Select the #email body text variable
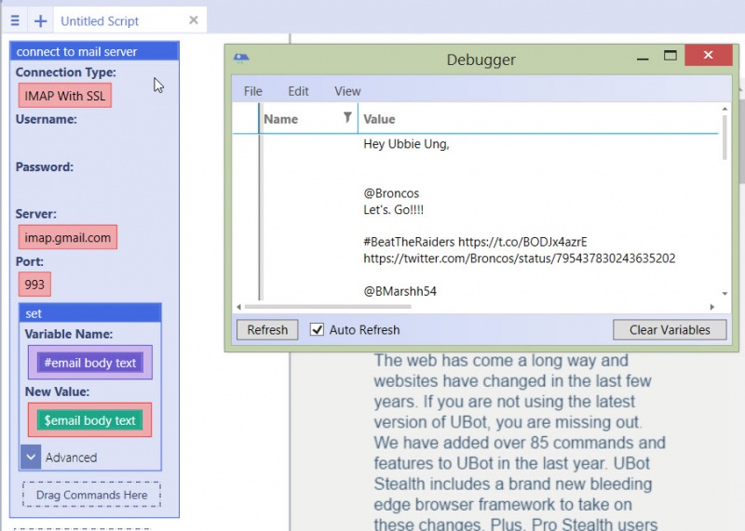Viewport: 745px width, 531px height. (90, 363)
